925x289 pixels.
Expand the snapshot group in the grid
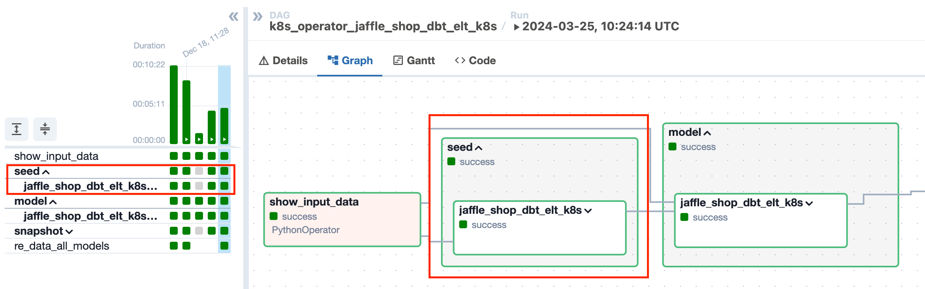pyautogui.click(x=69, y=232)
